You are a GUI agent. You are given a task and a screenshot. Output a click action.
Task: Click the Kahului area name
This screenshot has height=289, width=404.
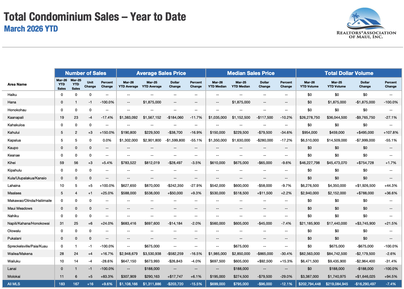pos(14,132)
